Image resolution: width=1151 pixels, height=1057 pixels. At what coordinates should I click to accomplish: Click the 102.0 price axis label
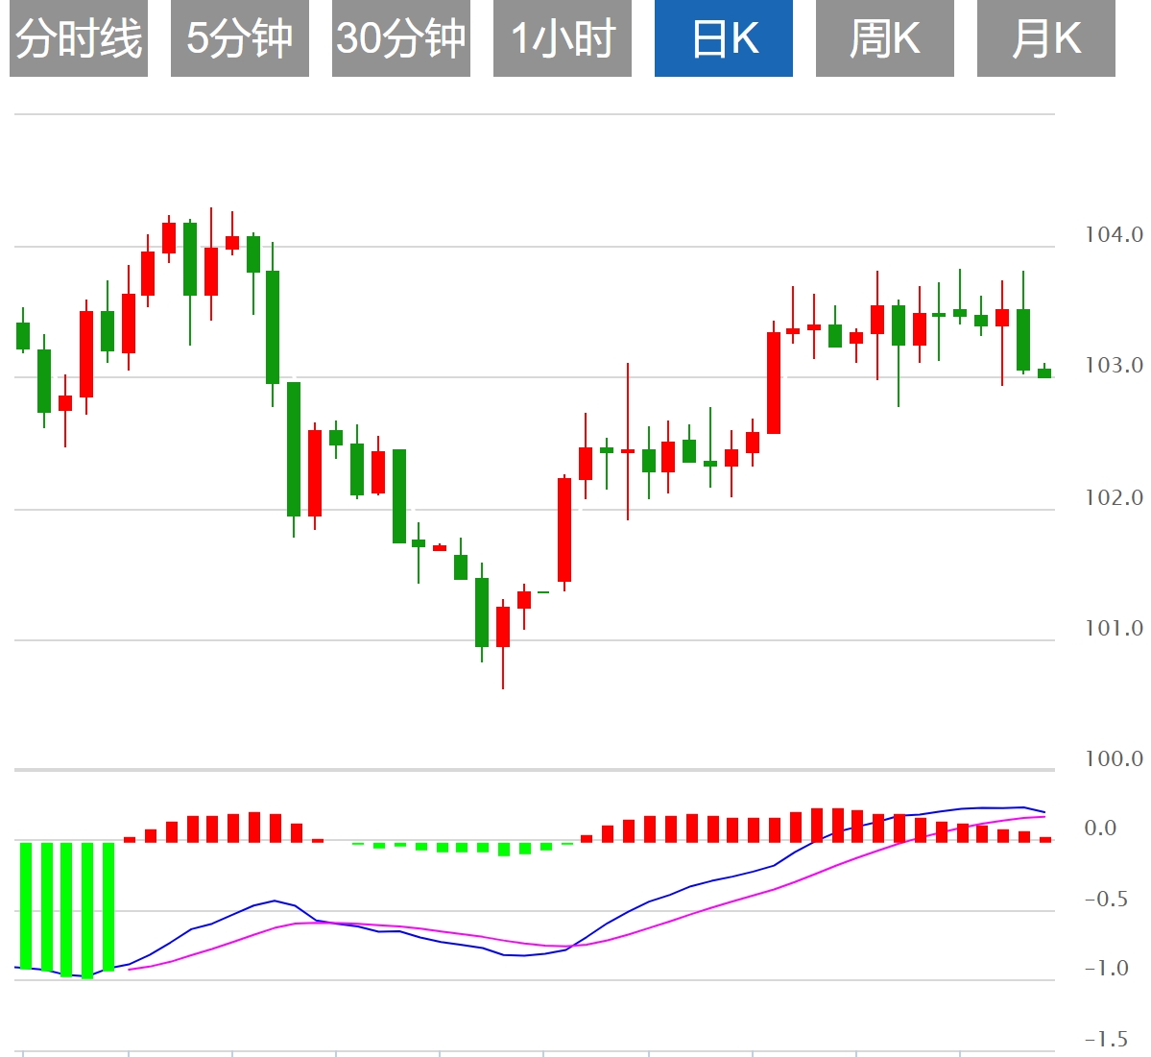[x=1114, y=497]
